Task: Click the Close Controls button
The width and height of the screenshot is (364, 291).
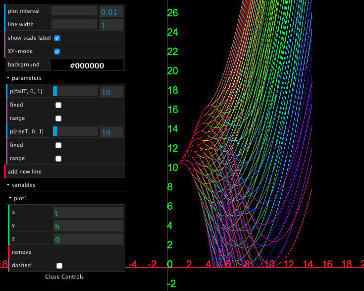Action: click(64, 277)
